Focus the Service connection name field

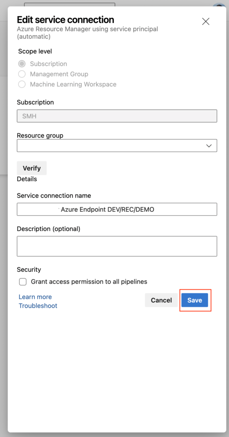coord(117,209)
